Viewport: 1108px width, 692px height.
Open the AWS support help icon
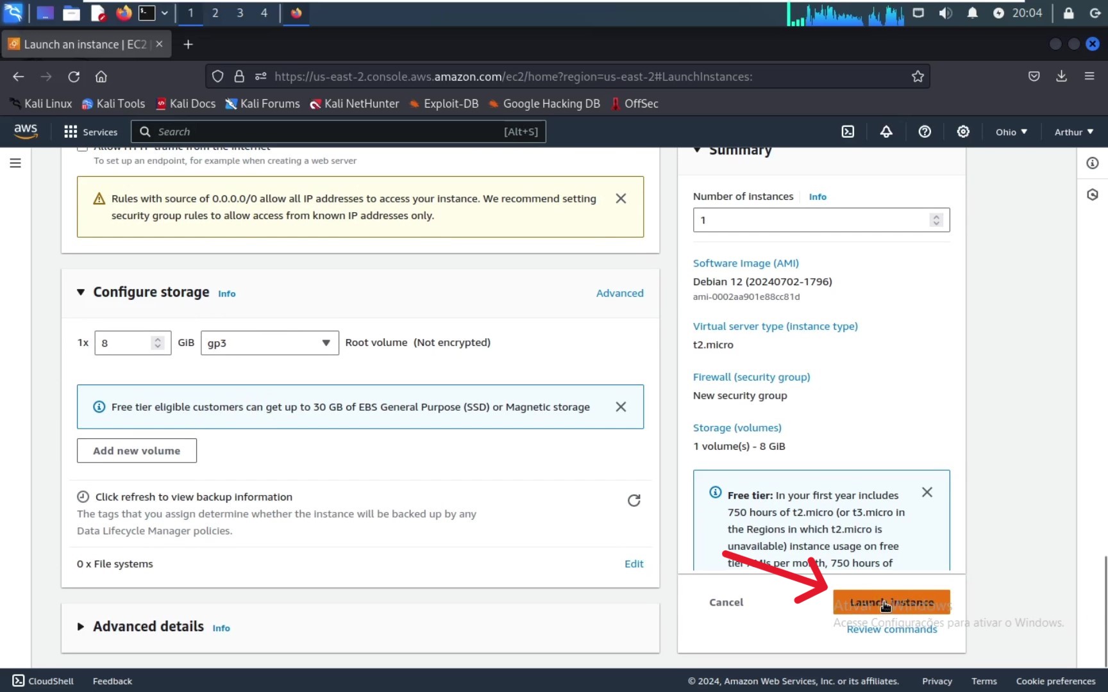pyautogui.click(x=925, y=132)
